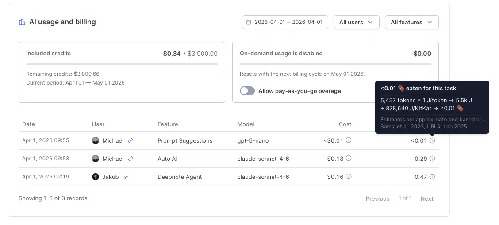This screenshot has height=225, width=499.
Task: Enable the pay-as-you-go overage toggle
Action: tap(247, 91)
